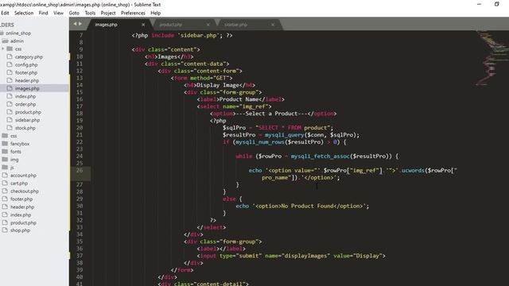The width and height of the screenshot is (509, 286).
Task: Click the next tab arrow
Action: tap(80, 24)
